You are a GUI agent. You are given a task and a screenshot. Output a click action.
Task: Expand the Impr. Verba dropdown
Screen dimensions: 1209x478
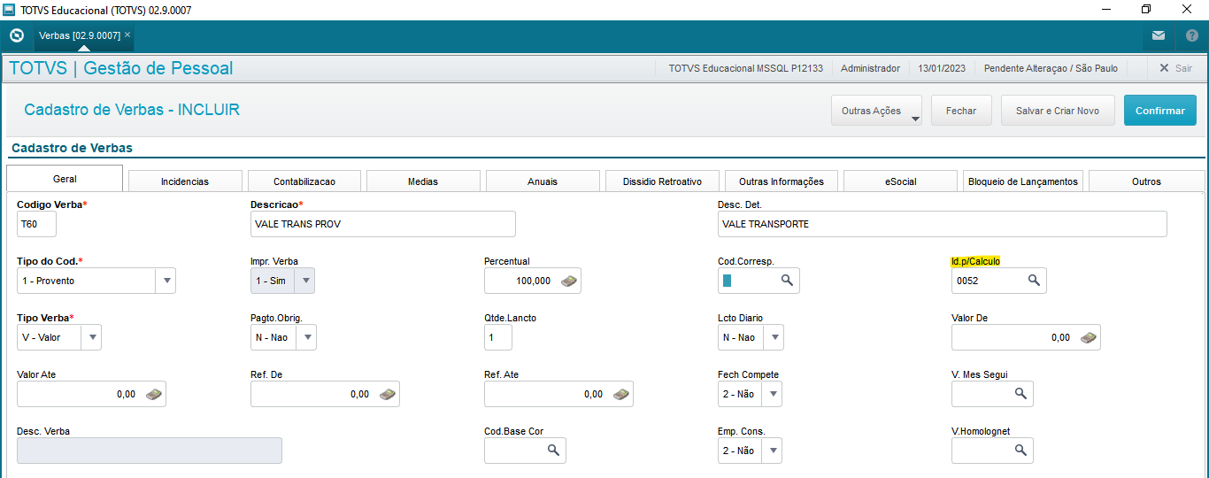coord(304,281)
